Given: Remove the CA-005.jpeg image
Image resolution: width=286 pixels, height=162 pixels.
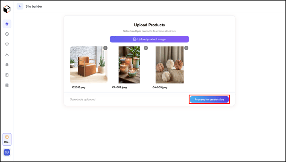Looking at the screenshot, I should pos(186,48).
